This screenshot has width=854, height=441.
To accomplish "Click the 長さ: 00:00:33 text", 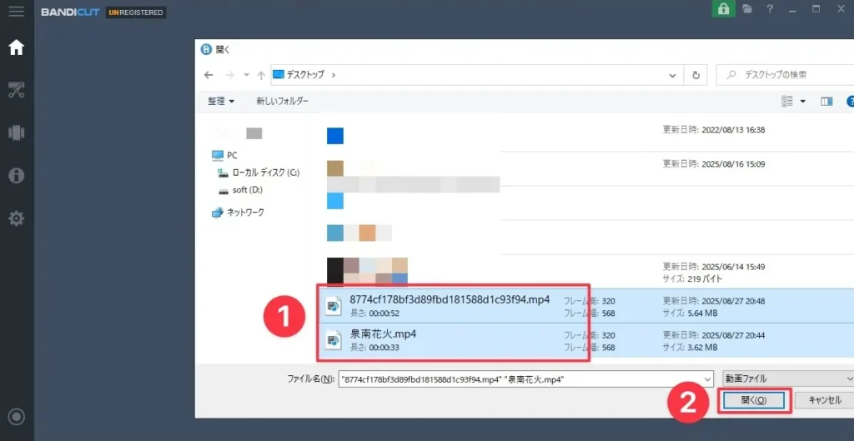I will 374,347.
